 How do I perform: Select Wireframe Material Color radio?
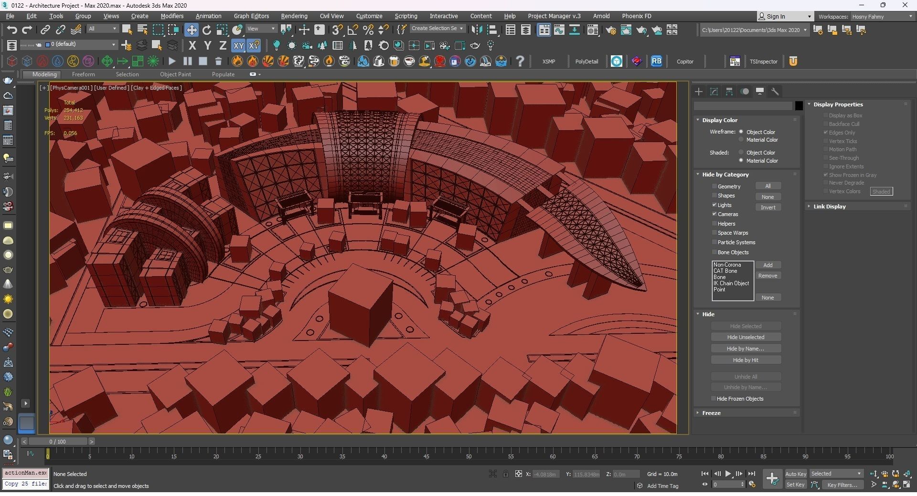741,140
